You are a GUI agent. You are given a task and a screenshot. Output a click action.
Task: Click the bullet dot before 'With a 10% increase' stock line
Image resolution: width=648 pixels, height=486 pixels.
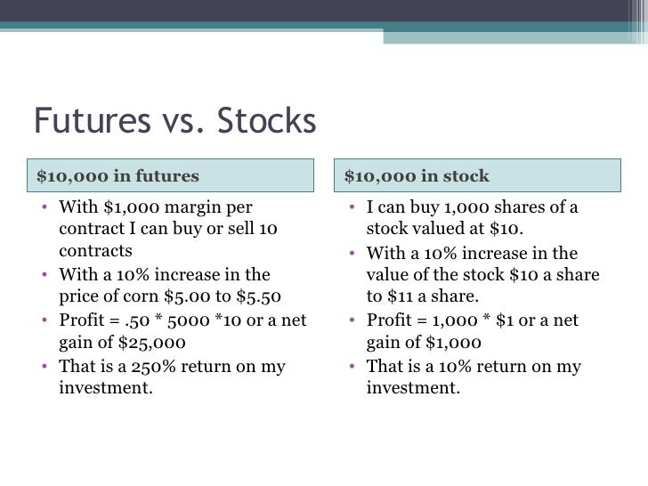click(352, 253)
